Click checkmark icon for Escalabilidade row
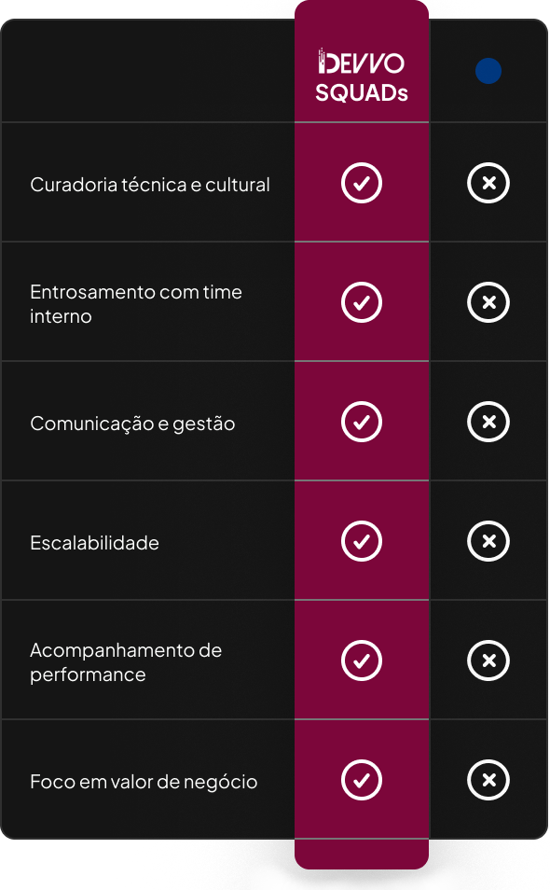This screenshot has height=890, width=550. (362, 541)
